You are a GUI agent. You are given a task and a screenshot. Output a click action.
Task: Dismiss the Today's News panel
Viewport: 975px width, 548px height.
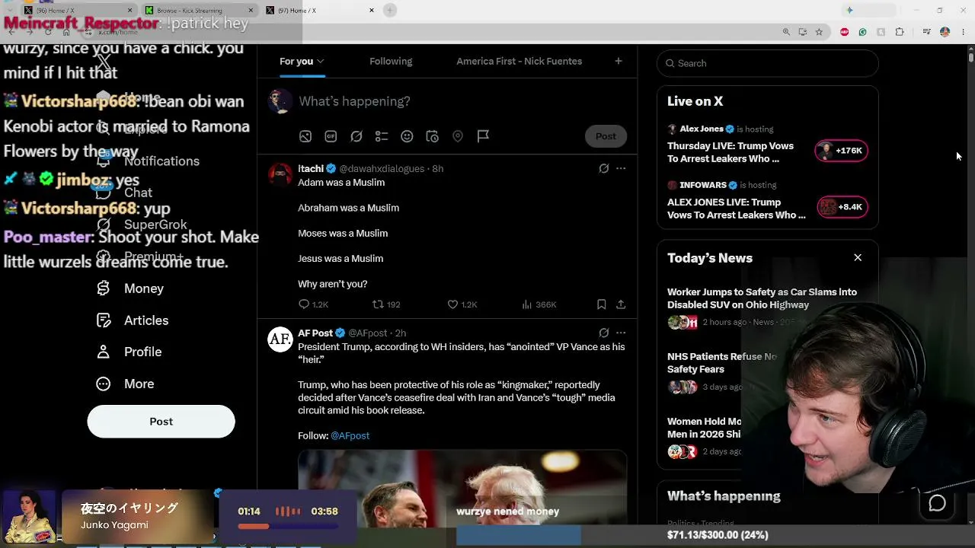pyautogui.click(x=858, y=258)
